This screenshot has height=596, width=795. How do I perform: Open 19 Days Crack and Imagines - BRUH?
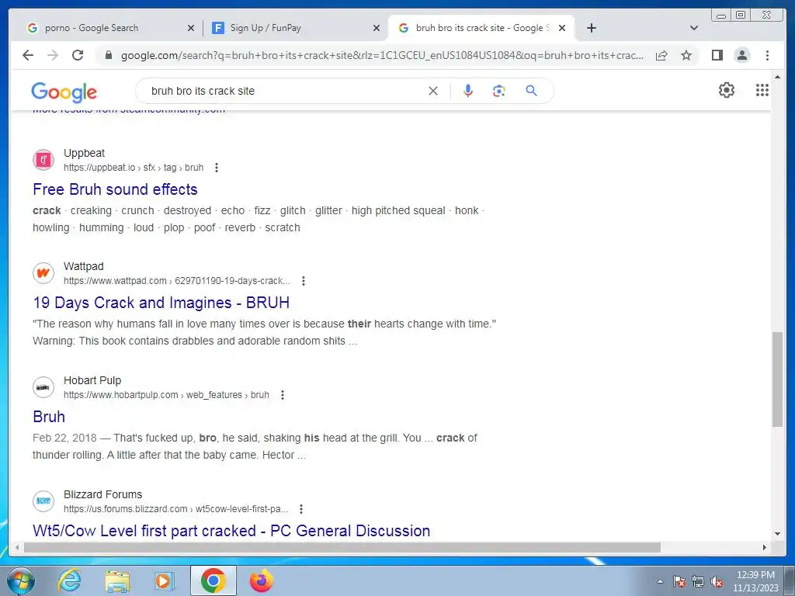pos(161,303)
